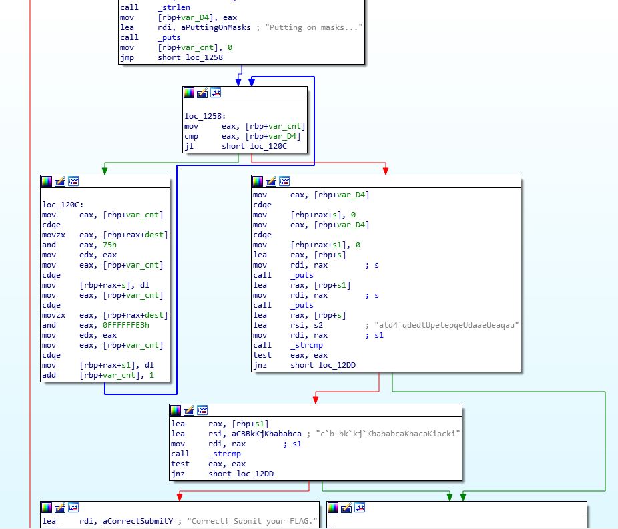Click the 0FFFFFFEBh mask constant
This screenshot has height=529, width=618.
(126, 325)
